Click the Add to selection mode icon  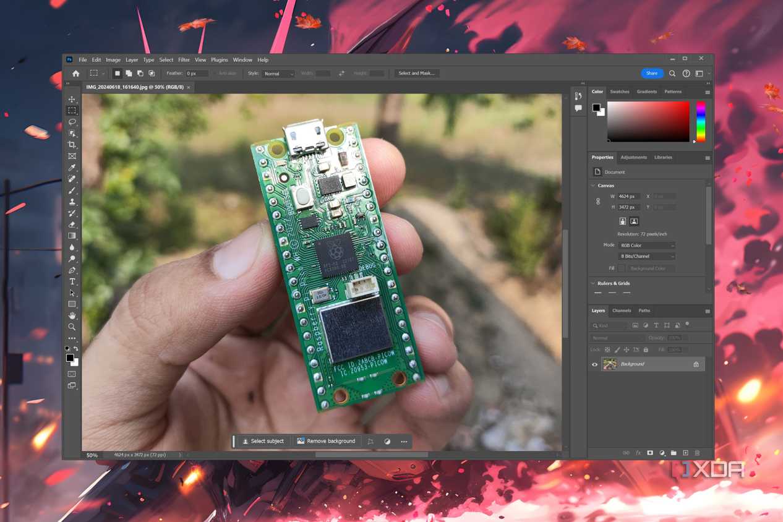[x=129, y=73]
